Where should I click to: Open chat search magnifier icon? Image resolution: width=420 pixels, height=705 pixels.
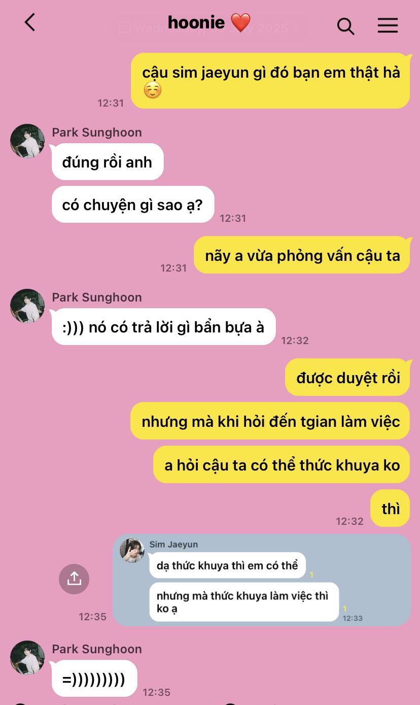pyautogui.click(x=345, y=26)
